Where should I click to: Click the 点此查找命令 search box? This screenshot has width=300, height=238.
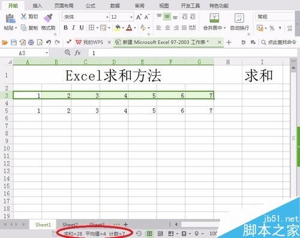tap(279, 42)
